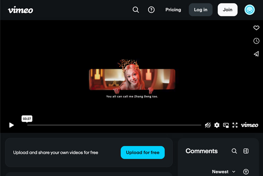Open player settings gear icon
The height and width of the screenshot is (176, 263).
click(217, 125)
